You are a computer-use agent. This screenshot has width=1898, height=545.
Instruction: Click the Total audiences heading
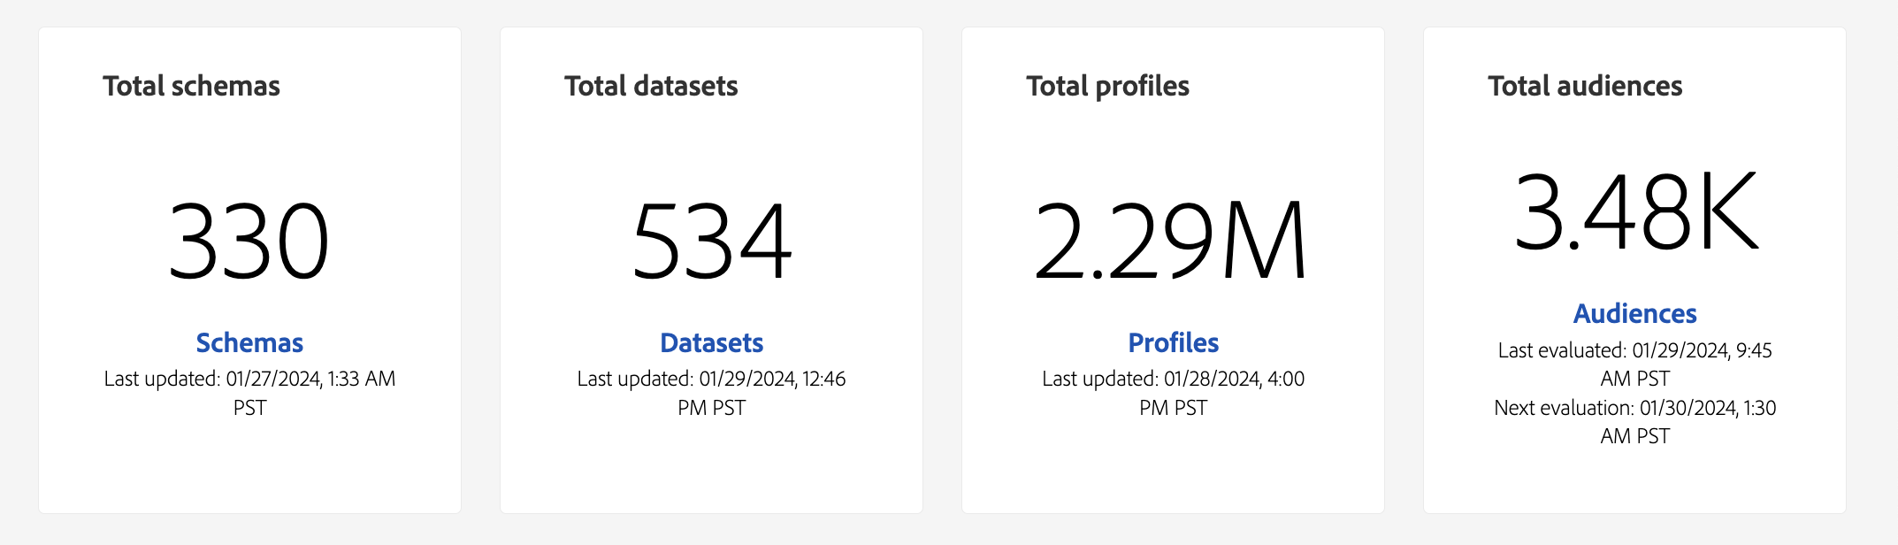(1585, 86)
